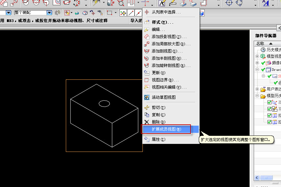281x187 pixels.
Task: Select the red L-shaped bracket annotation icon
Action: click(204, 3)
